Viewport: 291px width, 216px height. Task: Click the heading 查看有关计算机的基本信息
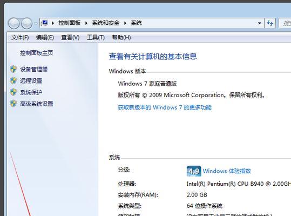click(153, 56)
